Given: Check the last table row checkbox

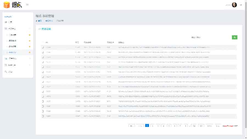Looking at the screenshot, I should (x=43, y=116).
